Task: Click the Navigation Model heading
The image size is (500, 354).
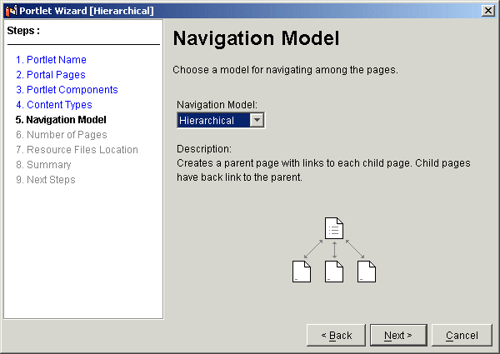Action: tap(256, 38)
